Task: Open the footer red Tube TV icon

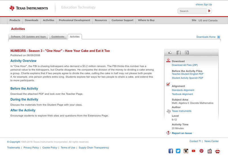Action: 217,151
